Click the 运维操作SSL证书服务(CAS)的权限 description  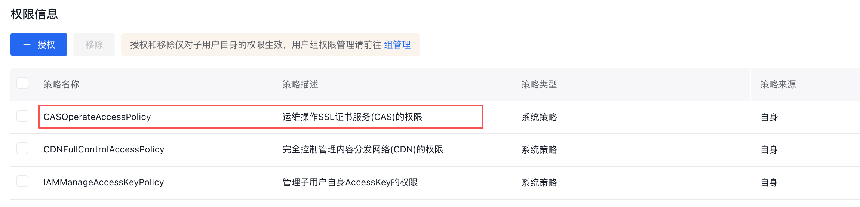[352, 117]
